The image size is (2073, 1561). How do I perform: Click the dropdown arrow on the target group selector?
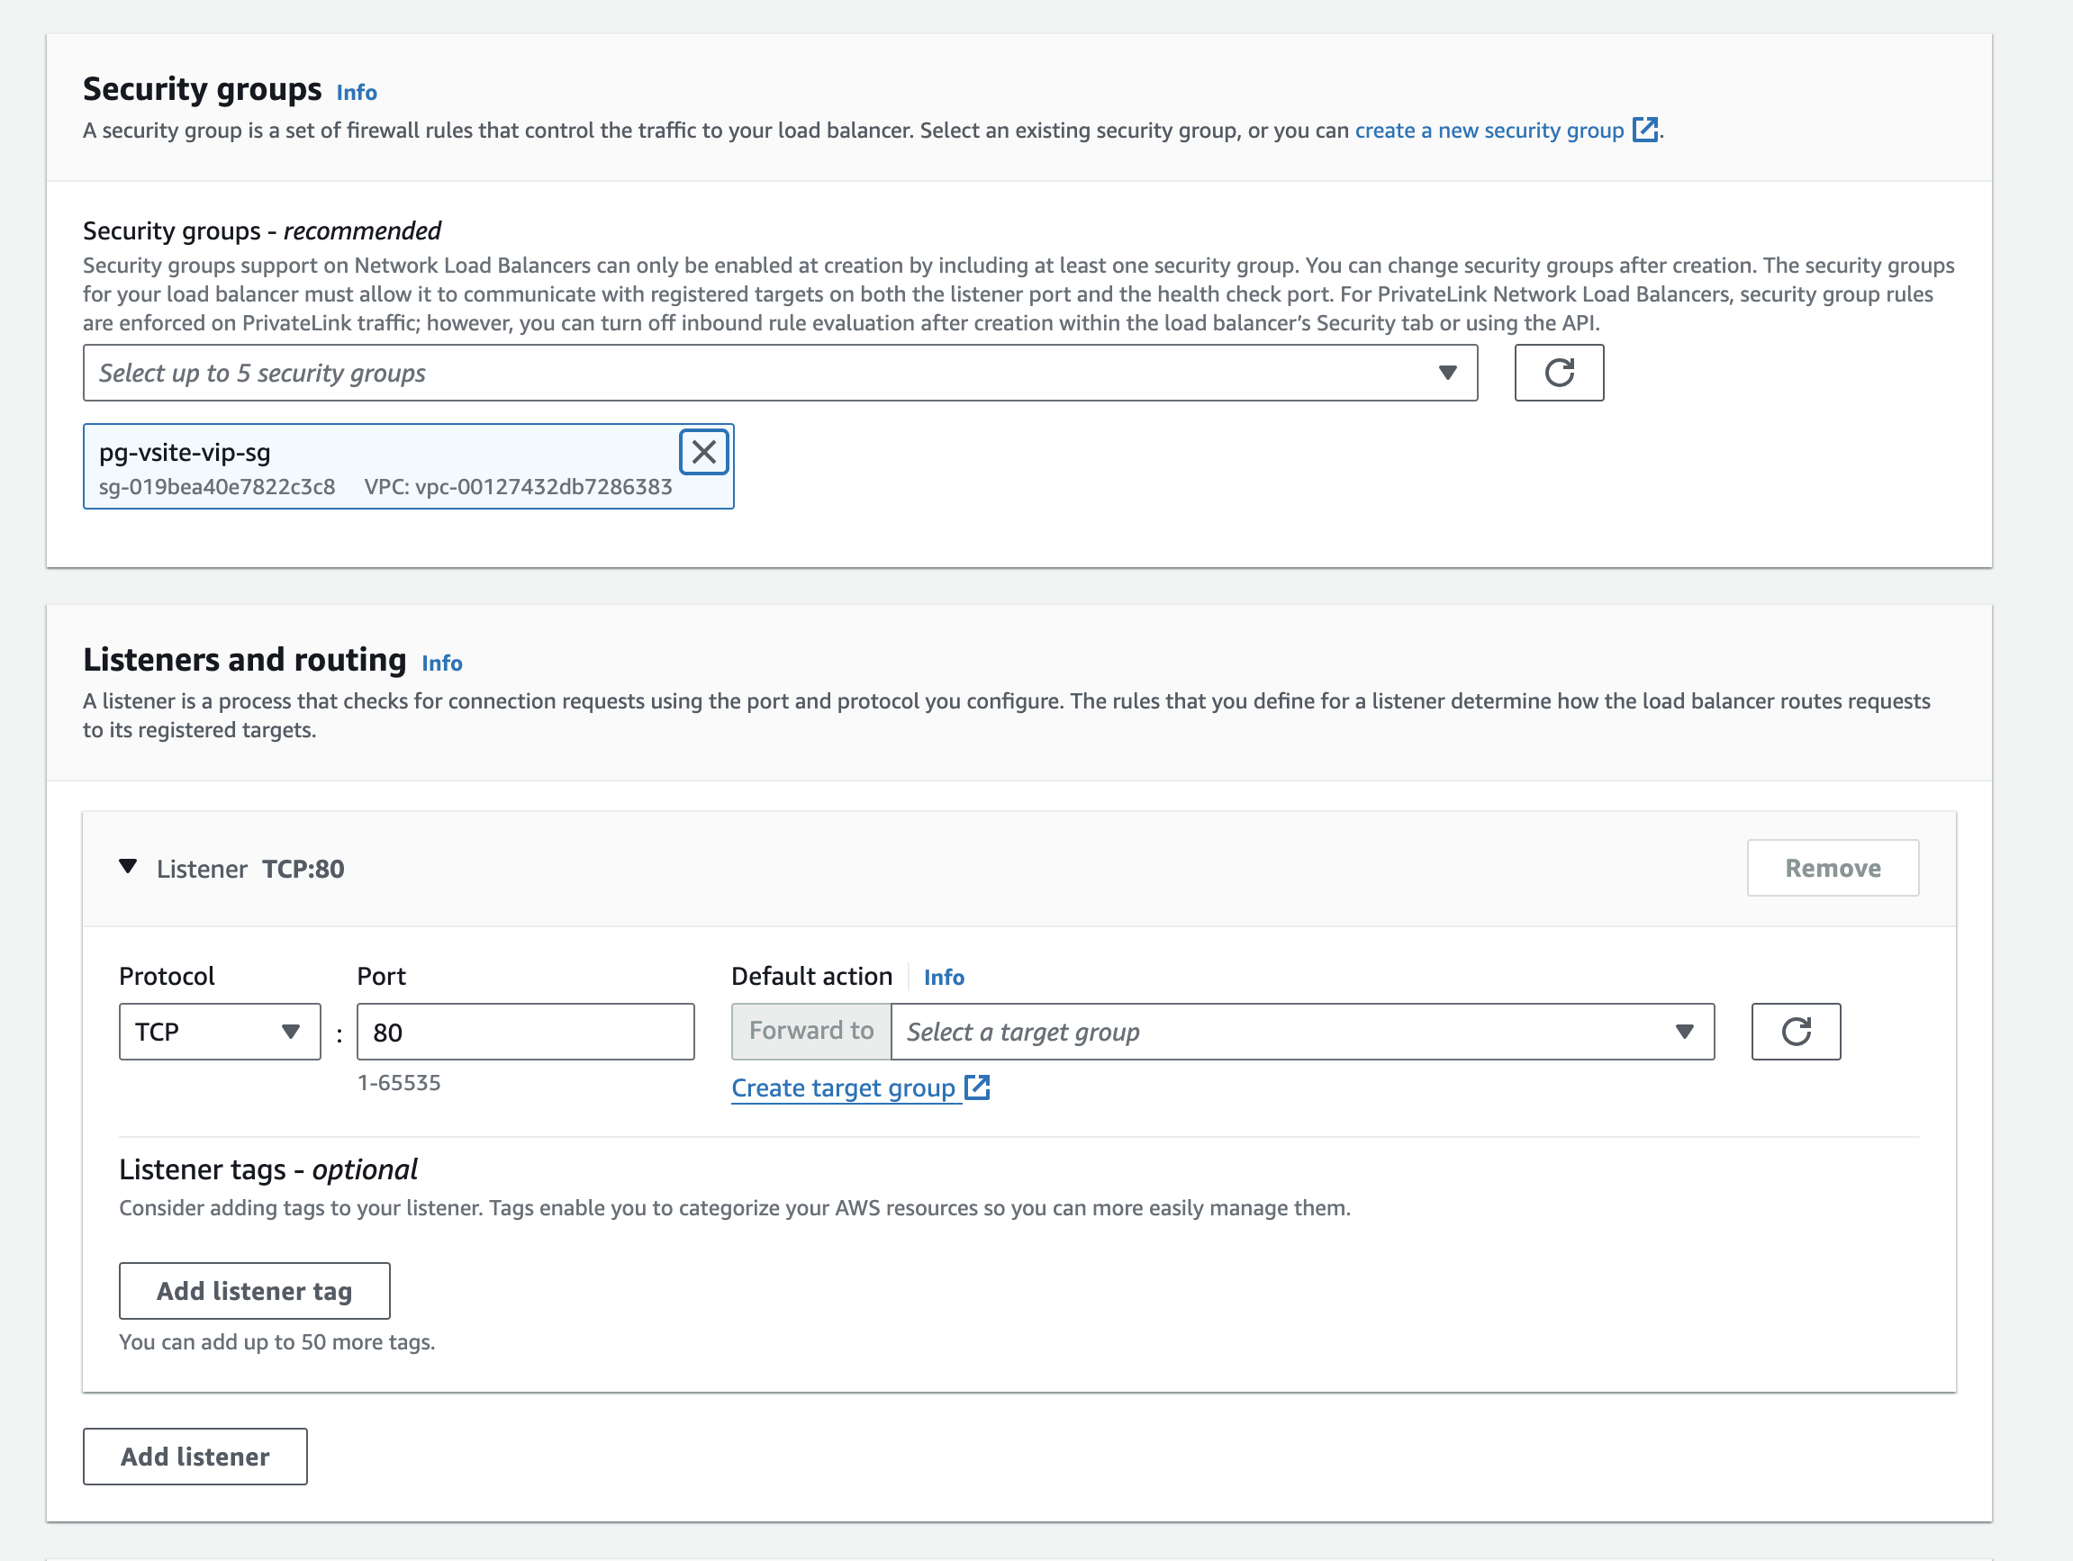1684,1031
